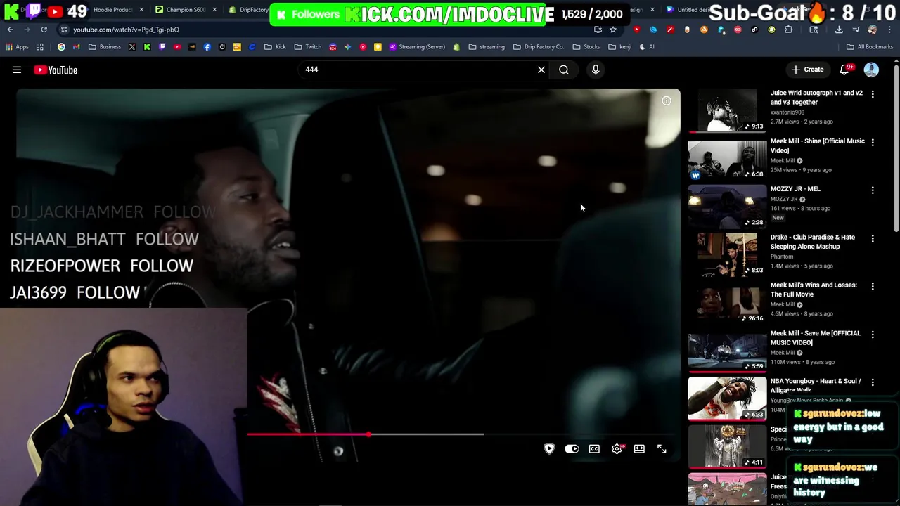Screen dimensions: 900x506
Task: Open Kick bookmarks folder
Action: (275, 47)
